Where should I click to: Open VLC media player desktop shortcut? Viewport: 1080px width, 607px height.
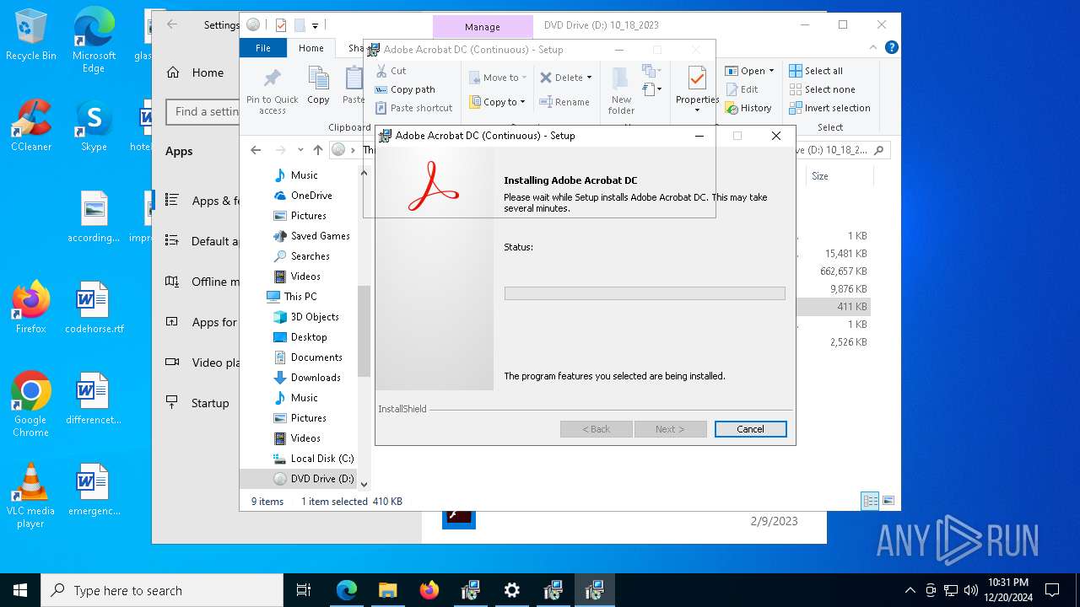(x=31, y=496)
